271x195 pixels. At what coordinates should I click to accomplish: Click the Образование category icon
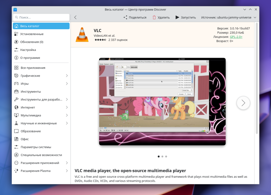click(16, 131)
